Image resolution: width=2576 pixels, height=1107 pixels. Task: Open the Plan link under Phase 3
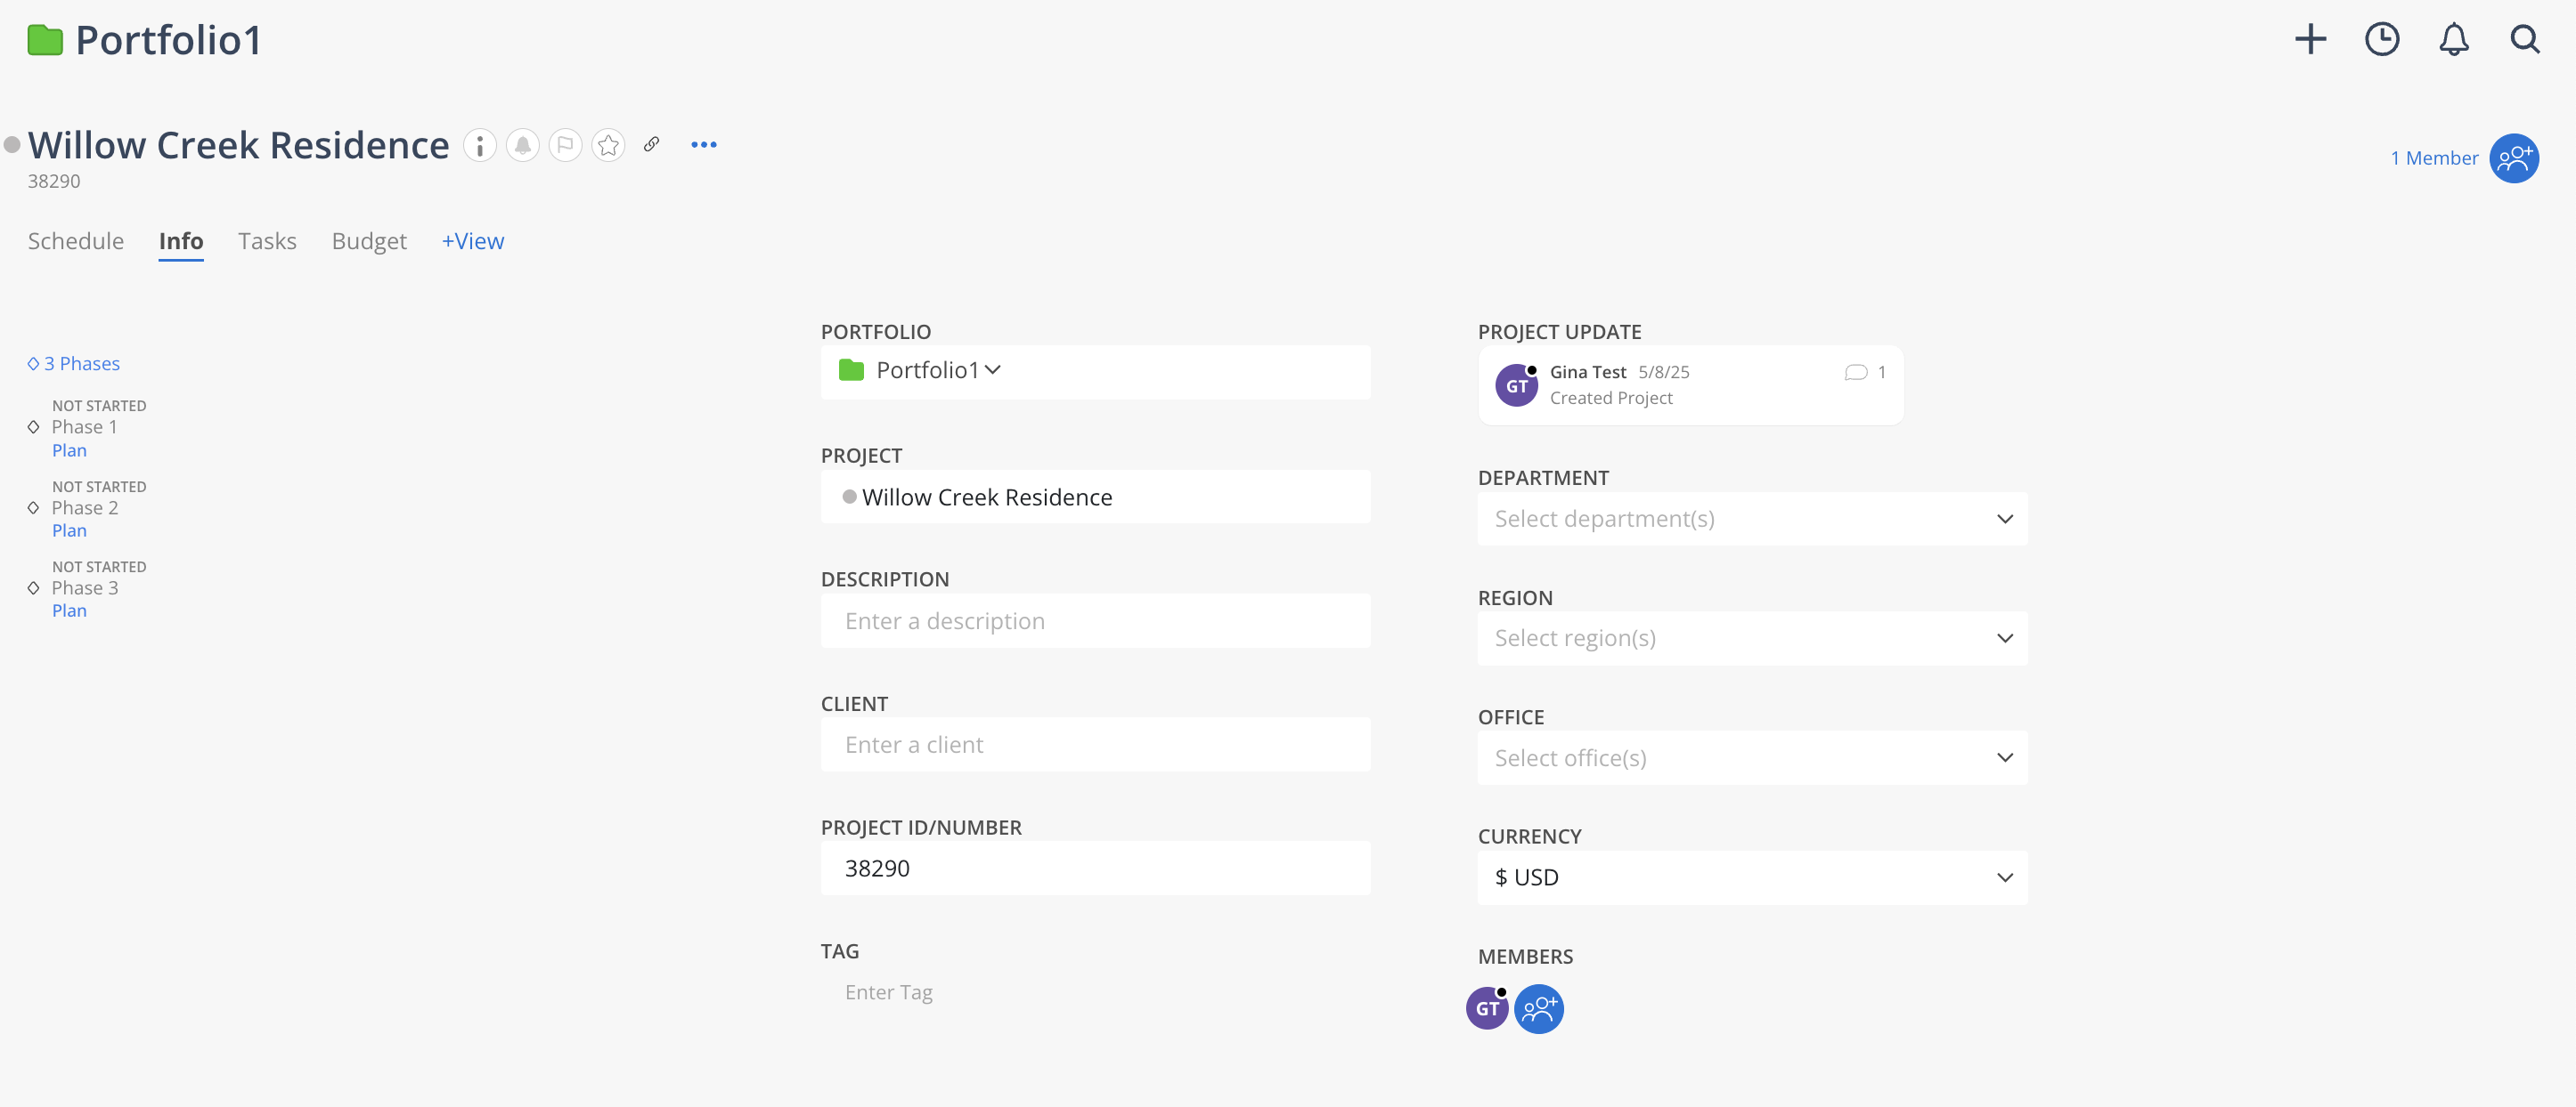point(69,610)
